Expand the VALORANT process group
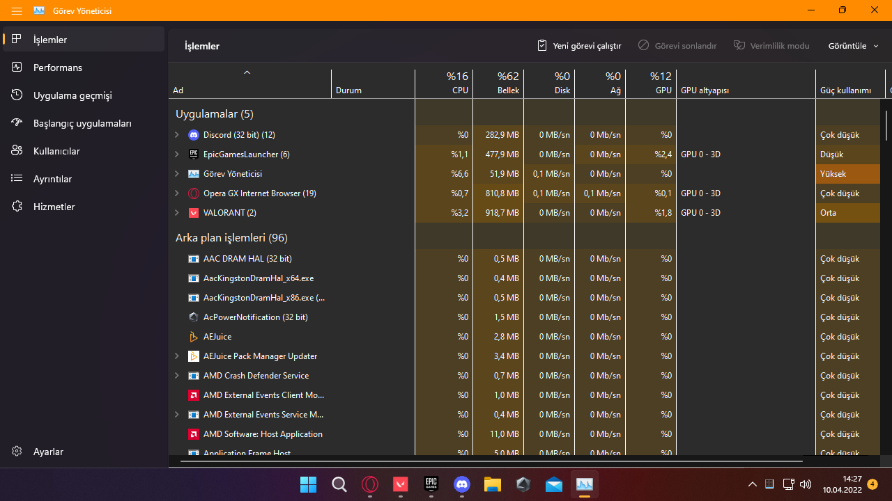This screenshot has height=501, width=892. 177,213
